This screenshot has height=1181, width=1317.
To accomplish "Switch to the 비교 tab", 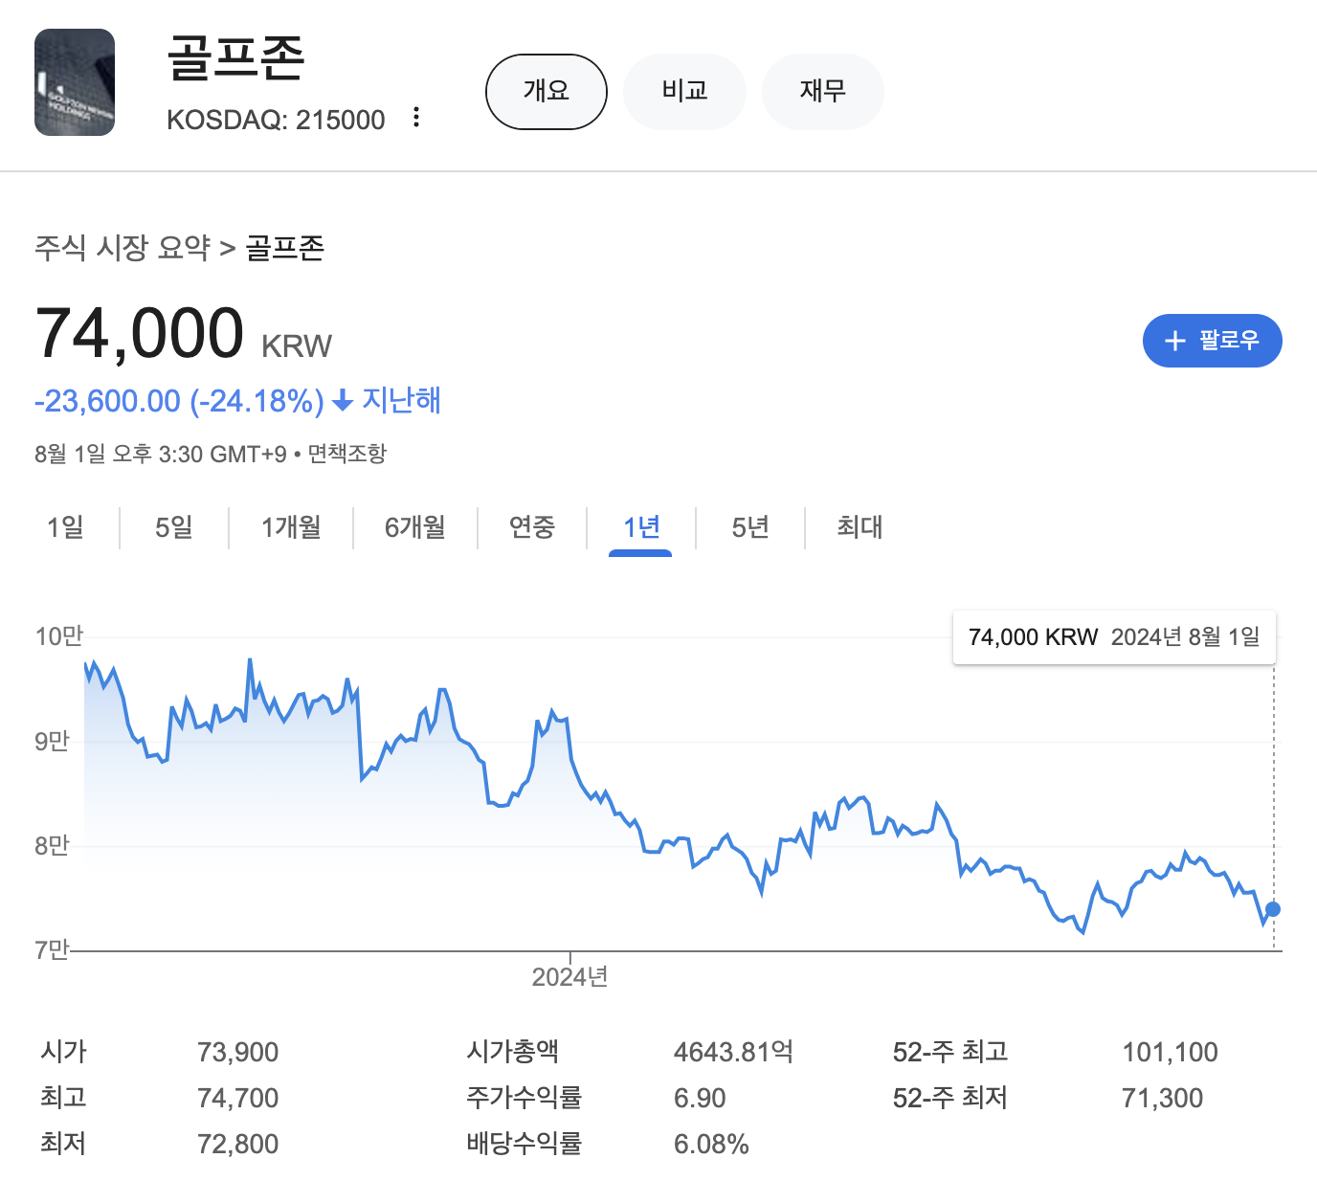I will 684,92.
